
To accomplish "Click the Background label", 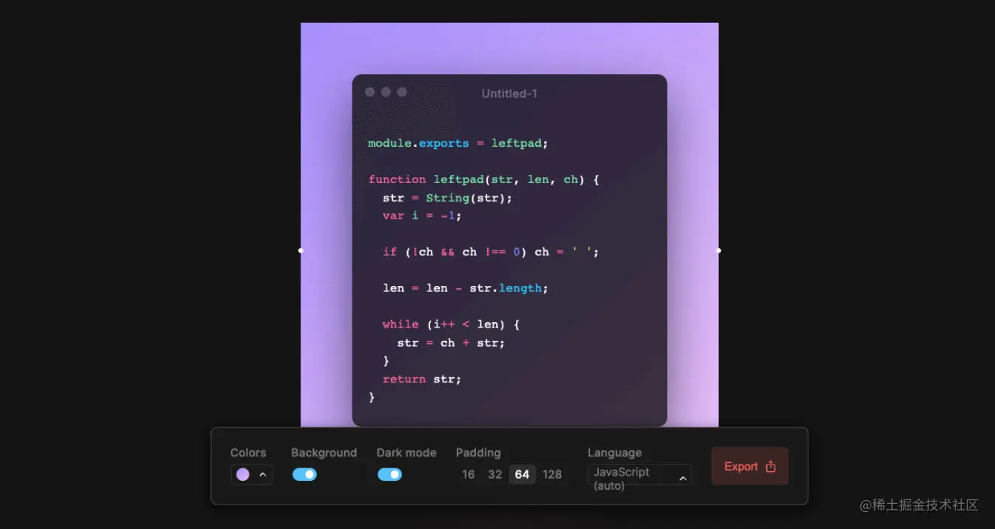I will pyautogui.click(x=324, y=453).
